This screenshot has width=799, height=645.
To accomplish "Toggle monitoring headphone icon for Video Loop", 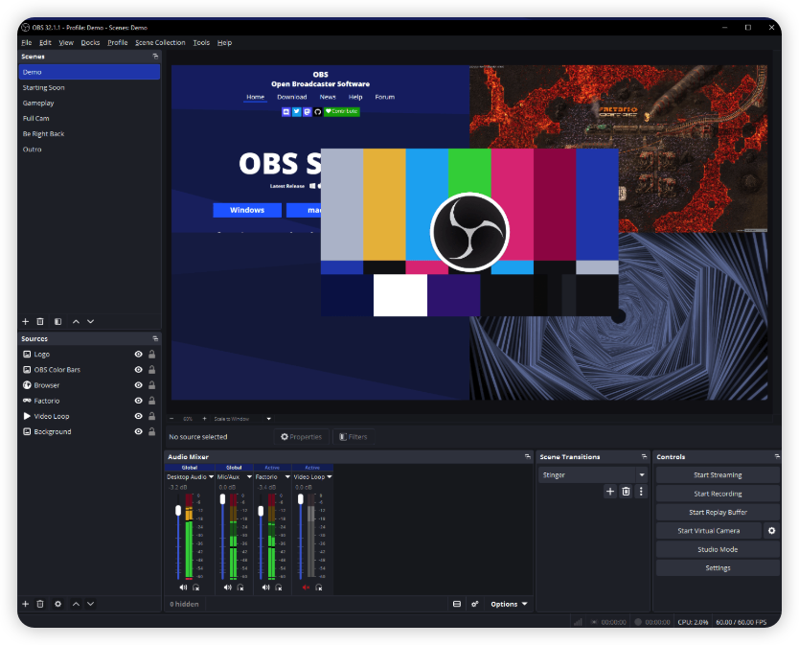I will click(319, 587).
